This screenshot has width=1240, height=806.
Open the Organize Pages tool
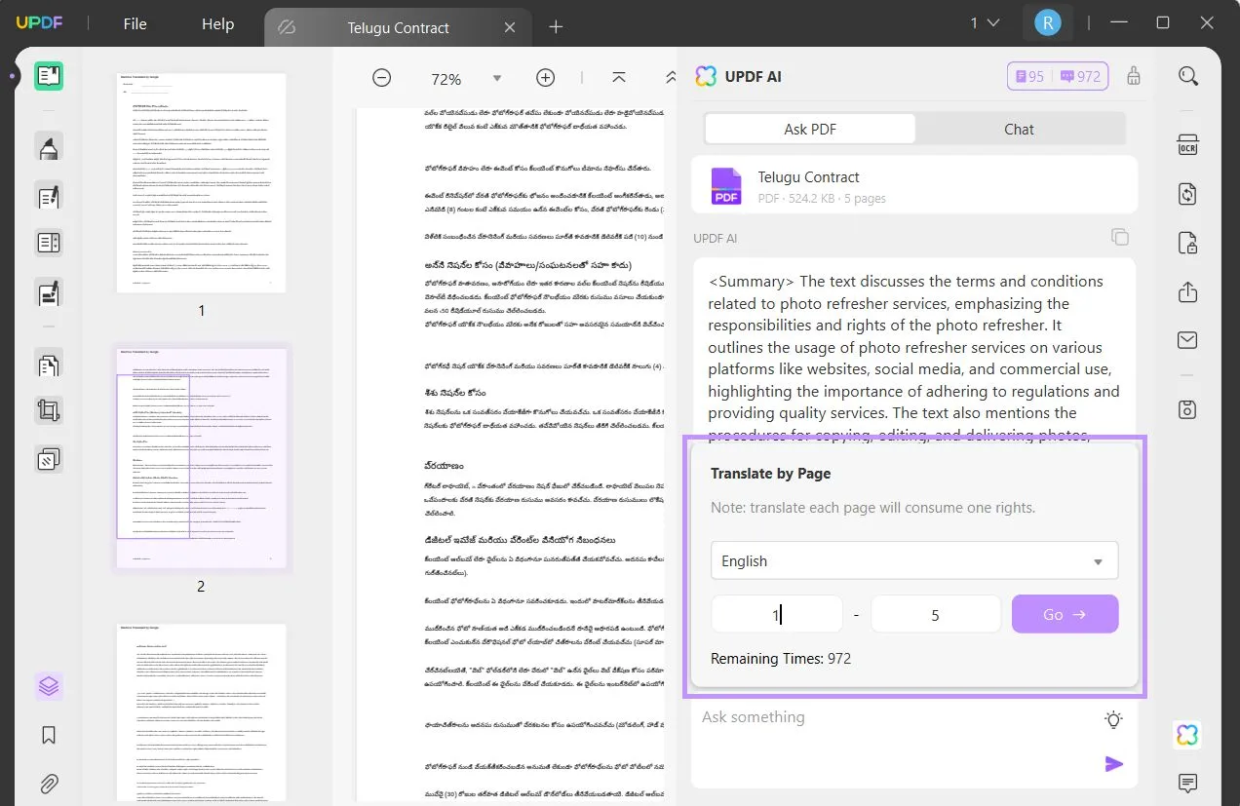(49, 243)
